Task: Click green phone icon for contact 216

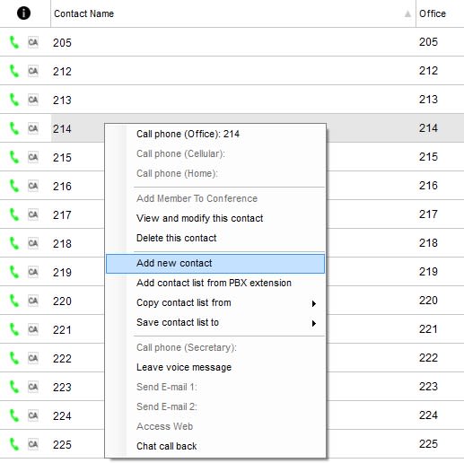Action: pos(14,186)
